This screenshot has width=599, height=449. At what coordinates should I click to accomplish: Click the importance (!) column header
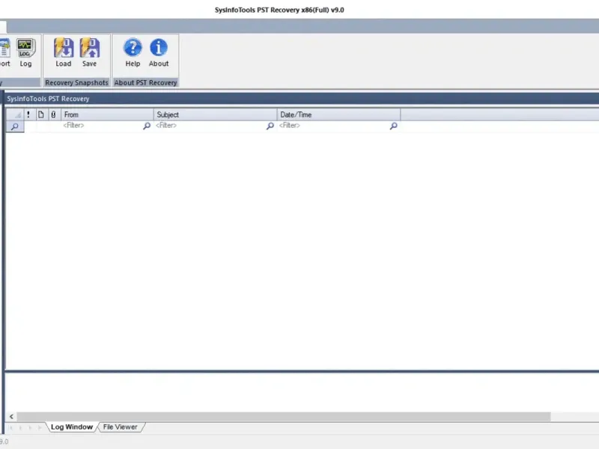coord(28,114)
